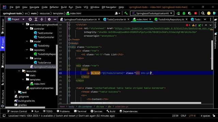Screen dimensions: 218x122
Task: Click div.container in editor breadcrumbs
Action: 85,106
